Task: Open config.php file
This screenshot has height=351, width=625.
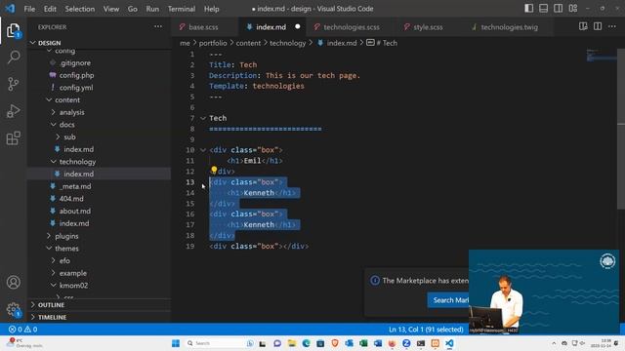Action: point(76,75)
